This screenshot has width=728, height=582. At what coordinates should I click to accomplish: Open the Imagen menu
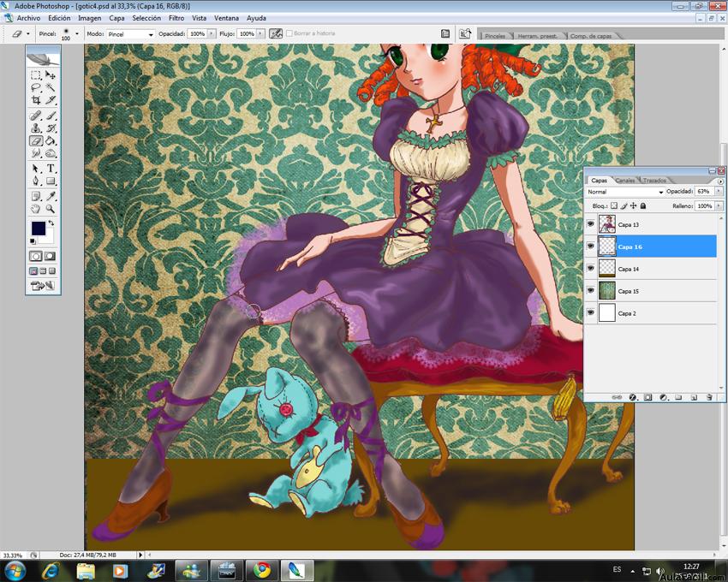[x=90, y=18]
